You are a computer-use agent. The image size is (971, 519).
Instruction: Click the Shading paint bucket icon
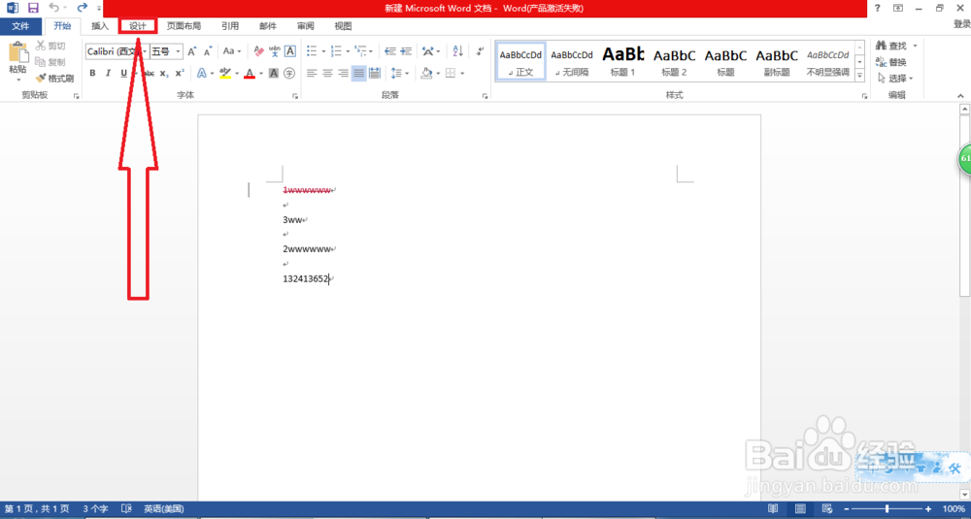click(426, 73)
